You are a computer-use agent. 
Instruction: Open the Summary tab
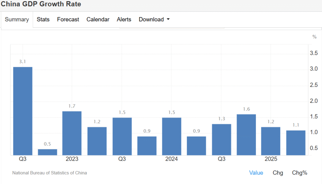pyautogui.click(x=17, y=20)
